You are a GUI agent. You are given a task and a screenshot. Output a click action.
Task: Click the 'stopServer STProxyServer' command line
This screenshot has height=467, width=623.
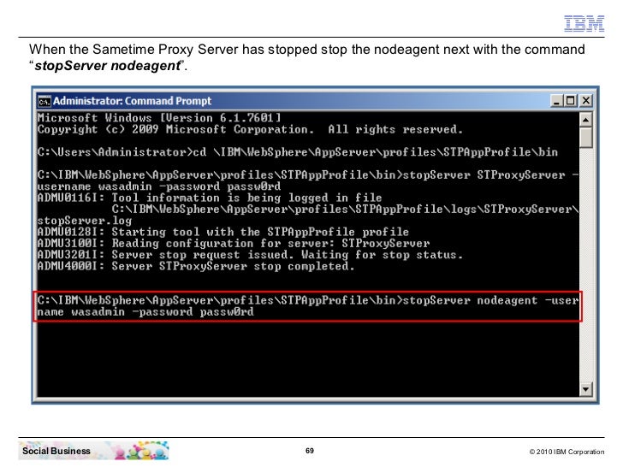(307, 175)
